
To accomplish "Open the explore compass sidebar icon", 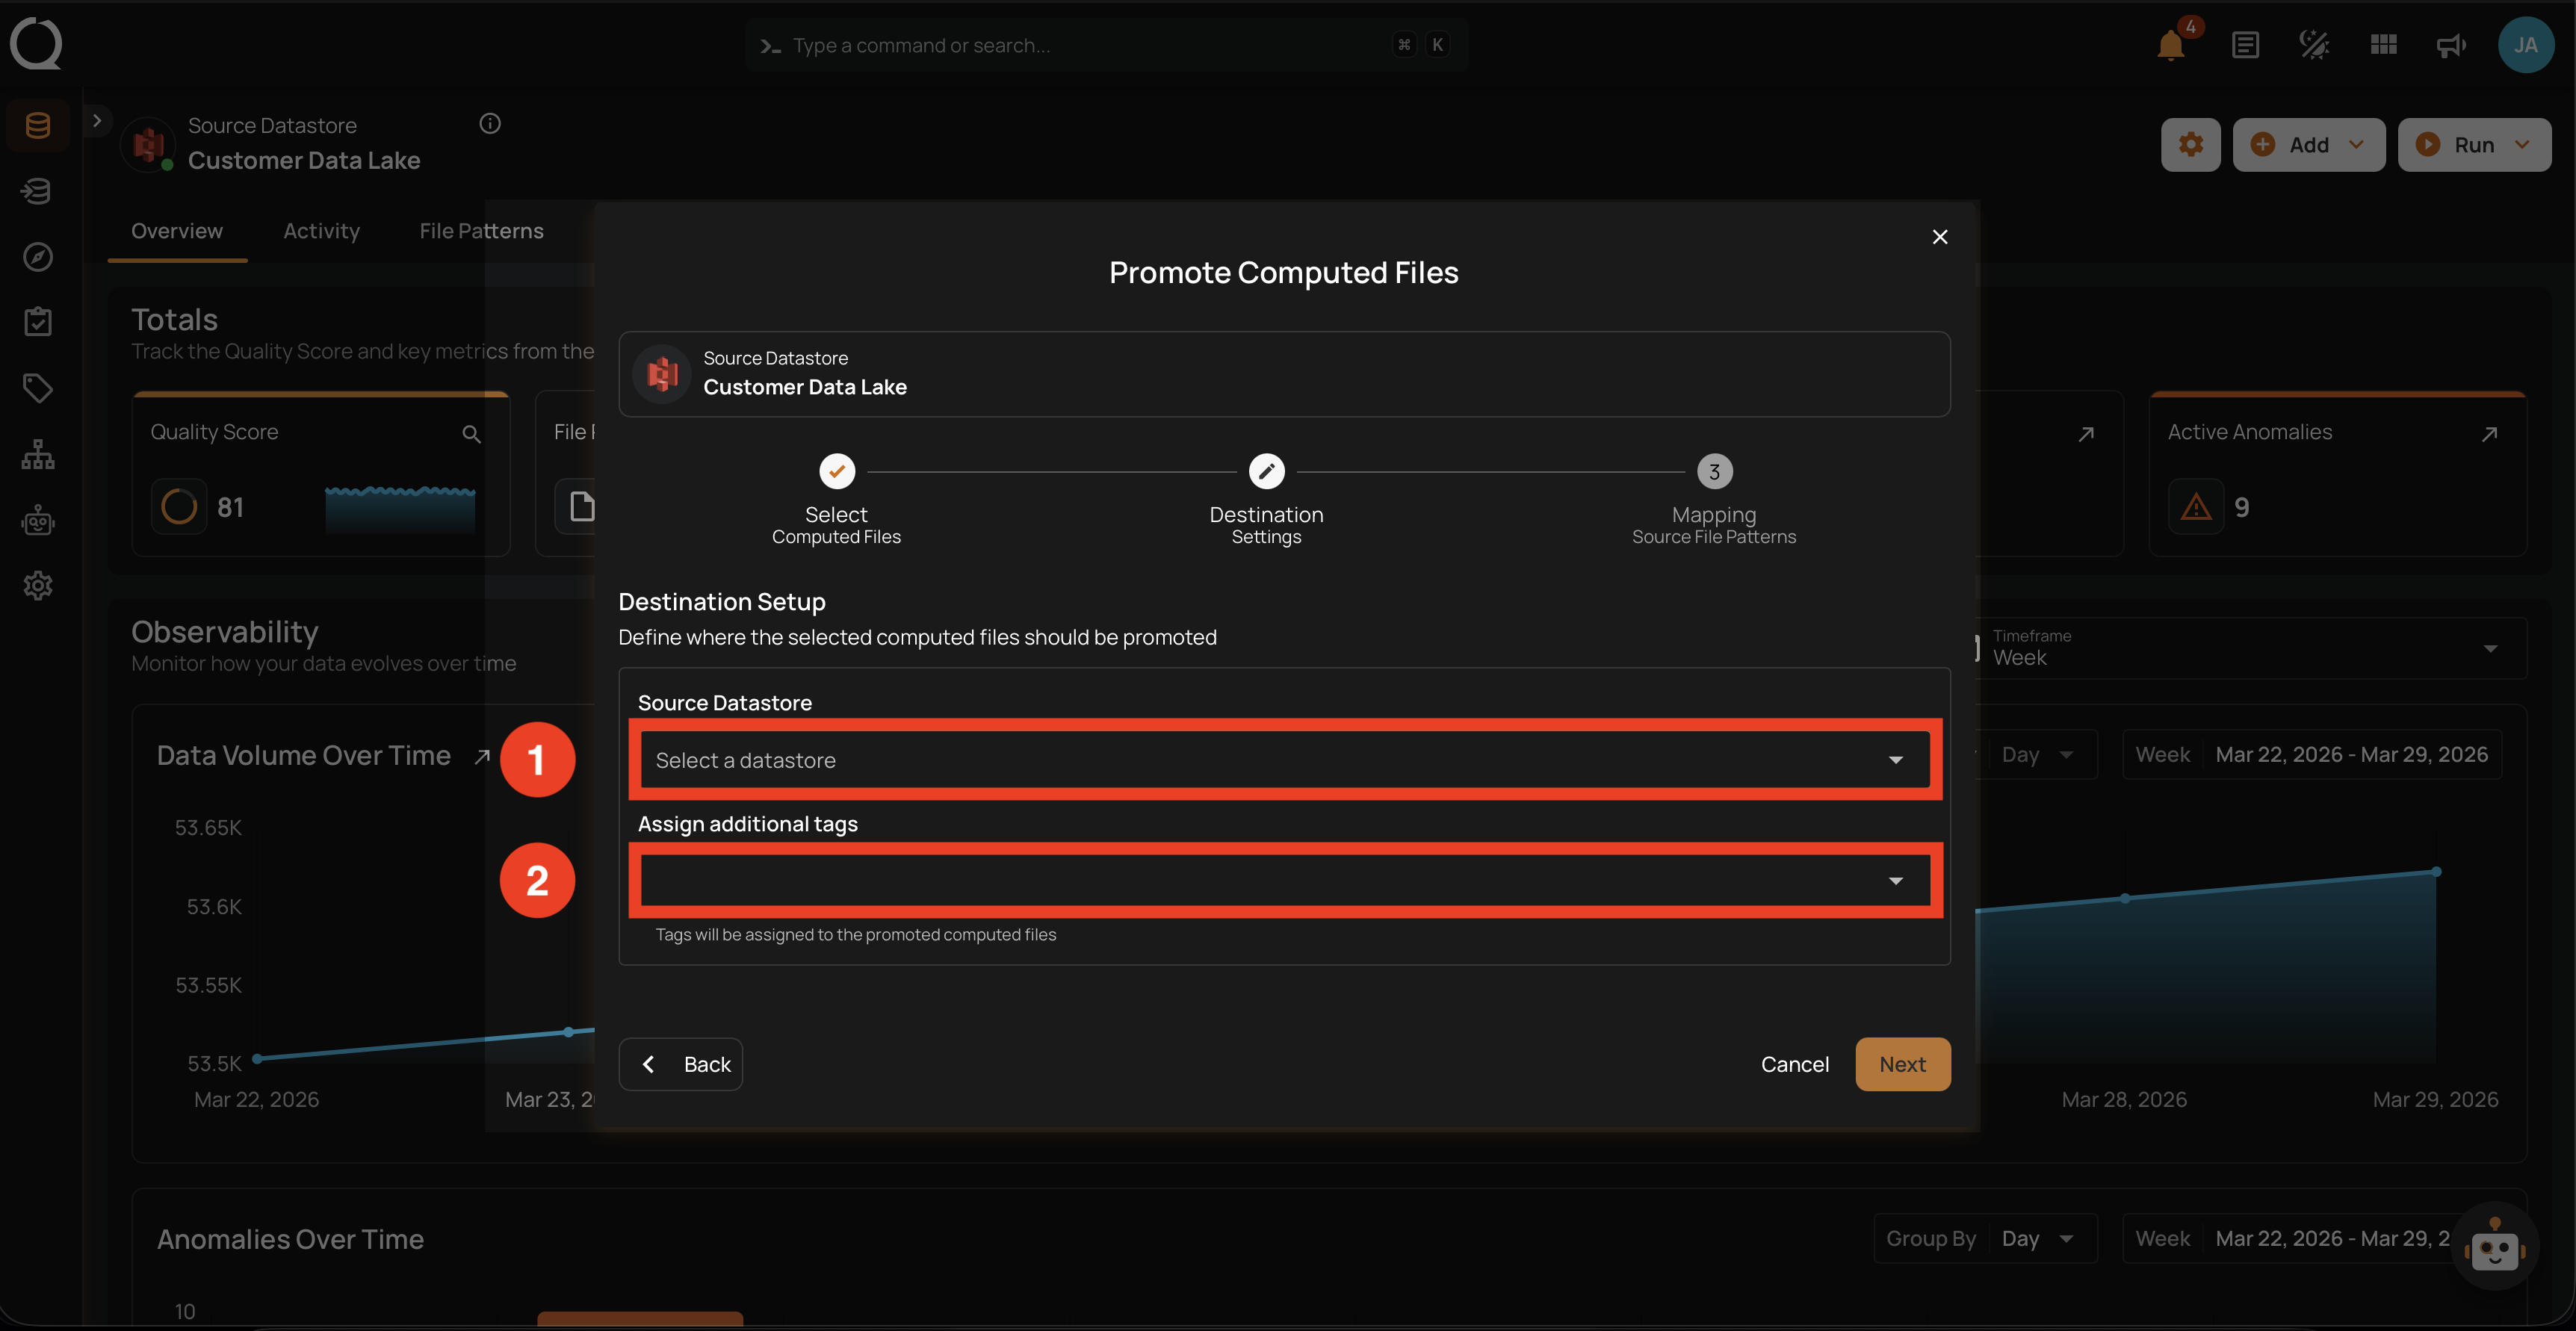I will [38, 257].
